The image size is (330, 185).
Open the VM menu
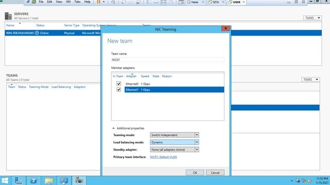[x=68, y=2]
